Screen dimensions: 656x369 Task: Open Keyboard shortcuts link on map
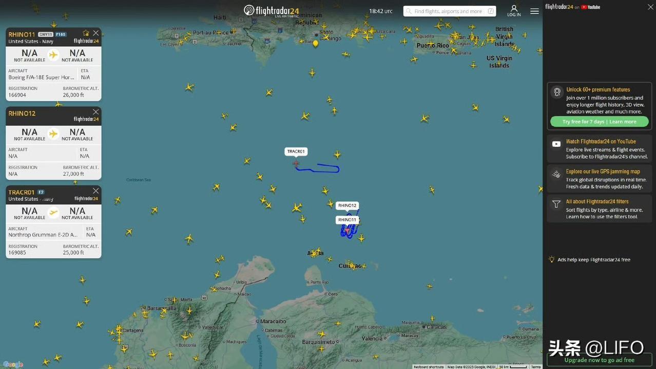click(429, 366)
